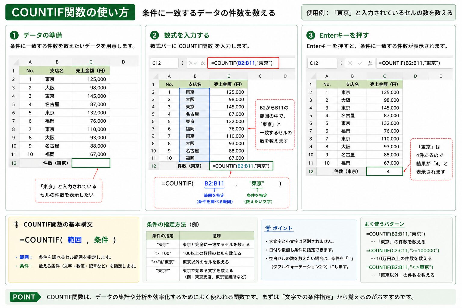Click the cancel X icon in step 2 formula bar

pyautogui.click(x=190, y=63)
